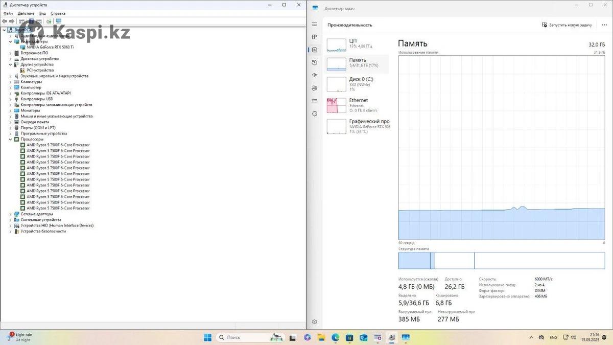The height and width of the screenshot is (345, 613).
Task: Click scan for hardware changes toolbar icon
Action: [58, 21]
